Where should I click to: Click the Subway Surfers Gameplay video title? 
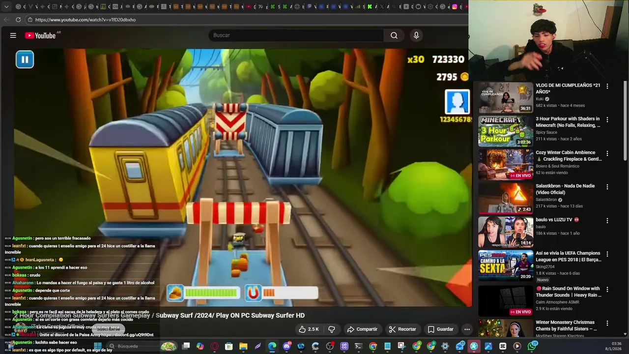click(x=160, y=316)
